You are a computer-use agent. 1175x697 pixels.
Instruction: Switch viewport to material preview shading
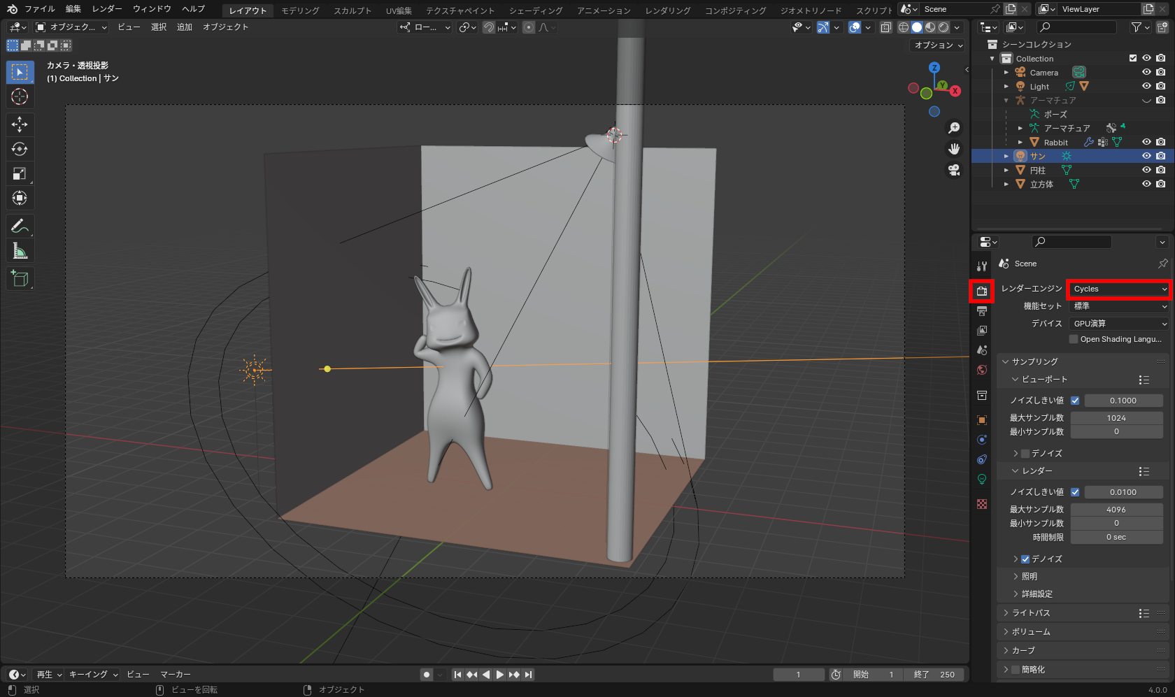(930, 27)
